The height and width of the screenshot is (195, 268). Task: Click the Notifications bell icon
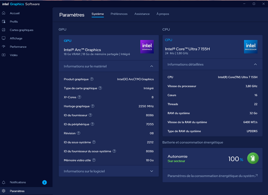pyautogui.click(x=4, y=182)
